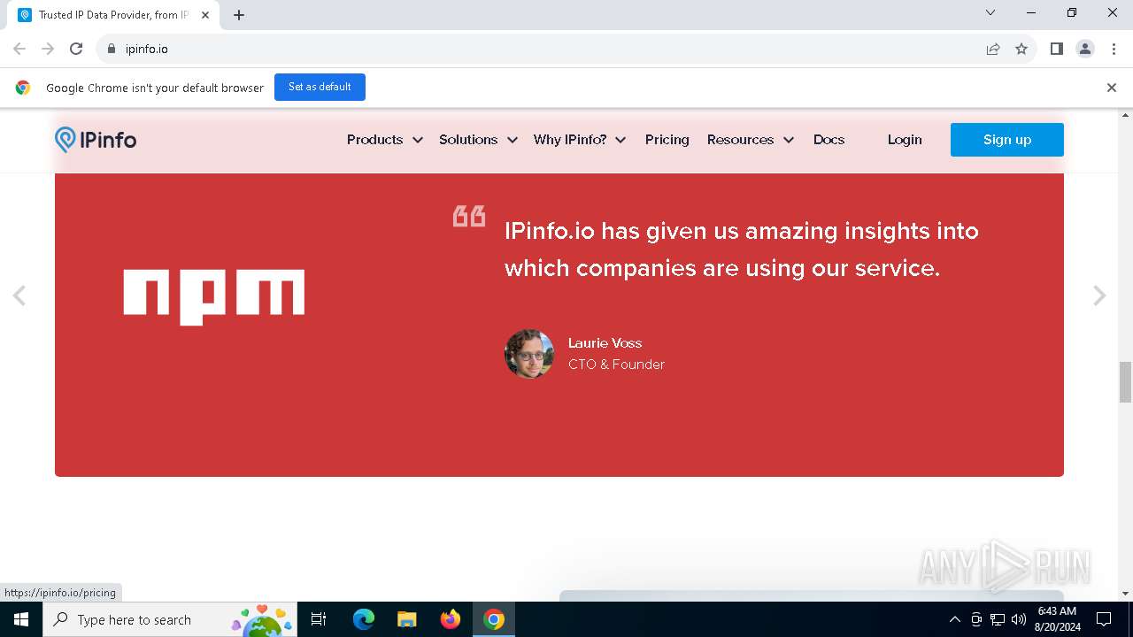1133x637 pixels.
Task: Show next testimonial slide
Action: 1099,295
